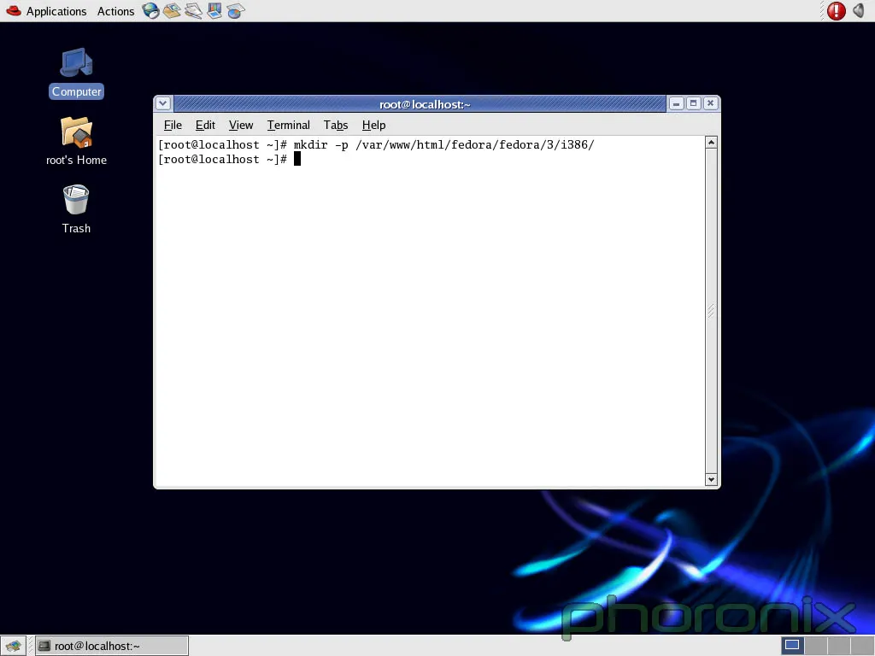Open the terminal's window menu arrow button
The image size is (875, 656).
pos(163,103)
